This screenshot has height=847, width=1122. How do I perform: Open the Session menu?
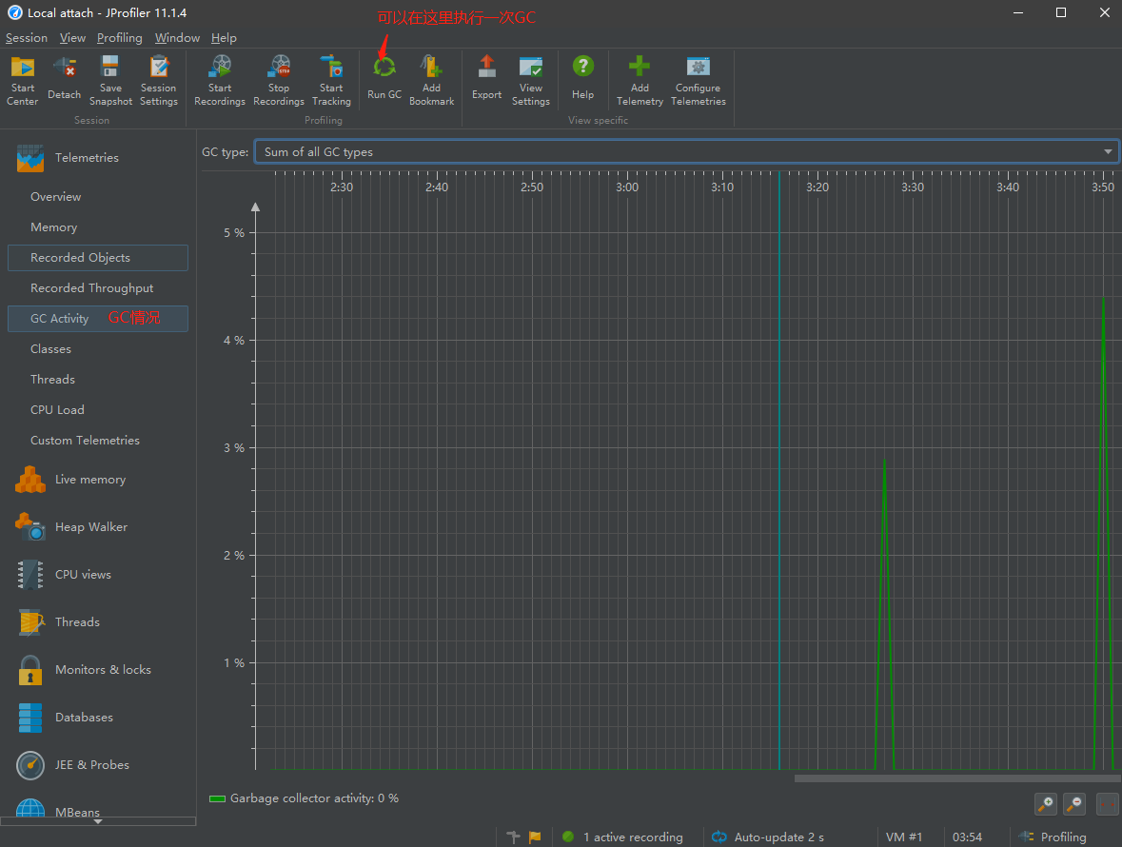(x=26, y=38)
